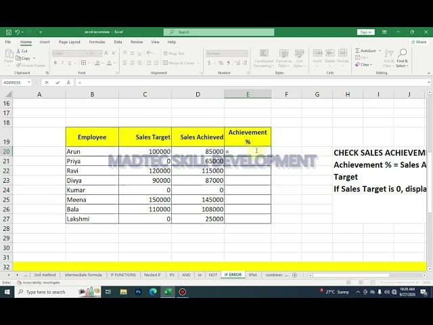
Task: Open Fill Color bucket
Action: tap(97, 63)
